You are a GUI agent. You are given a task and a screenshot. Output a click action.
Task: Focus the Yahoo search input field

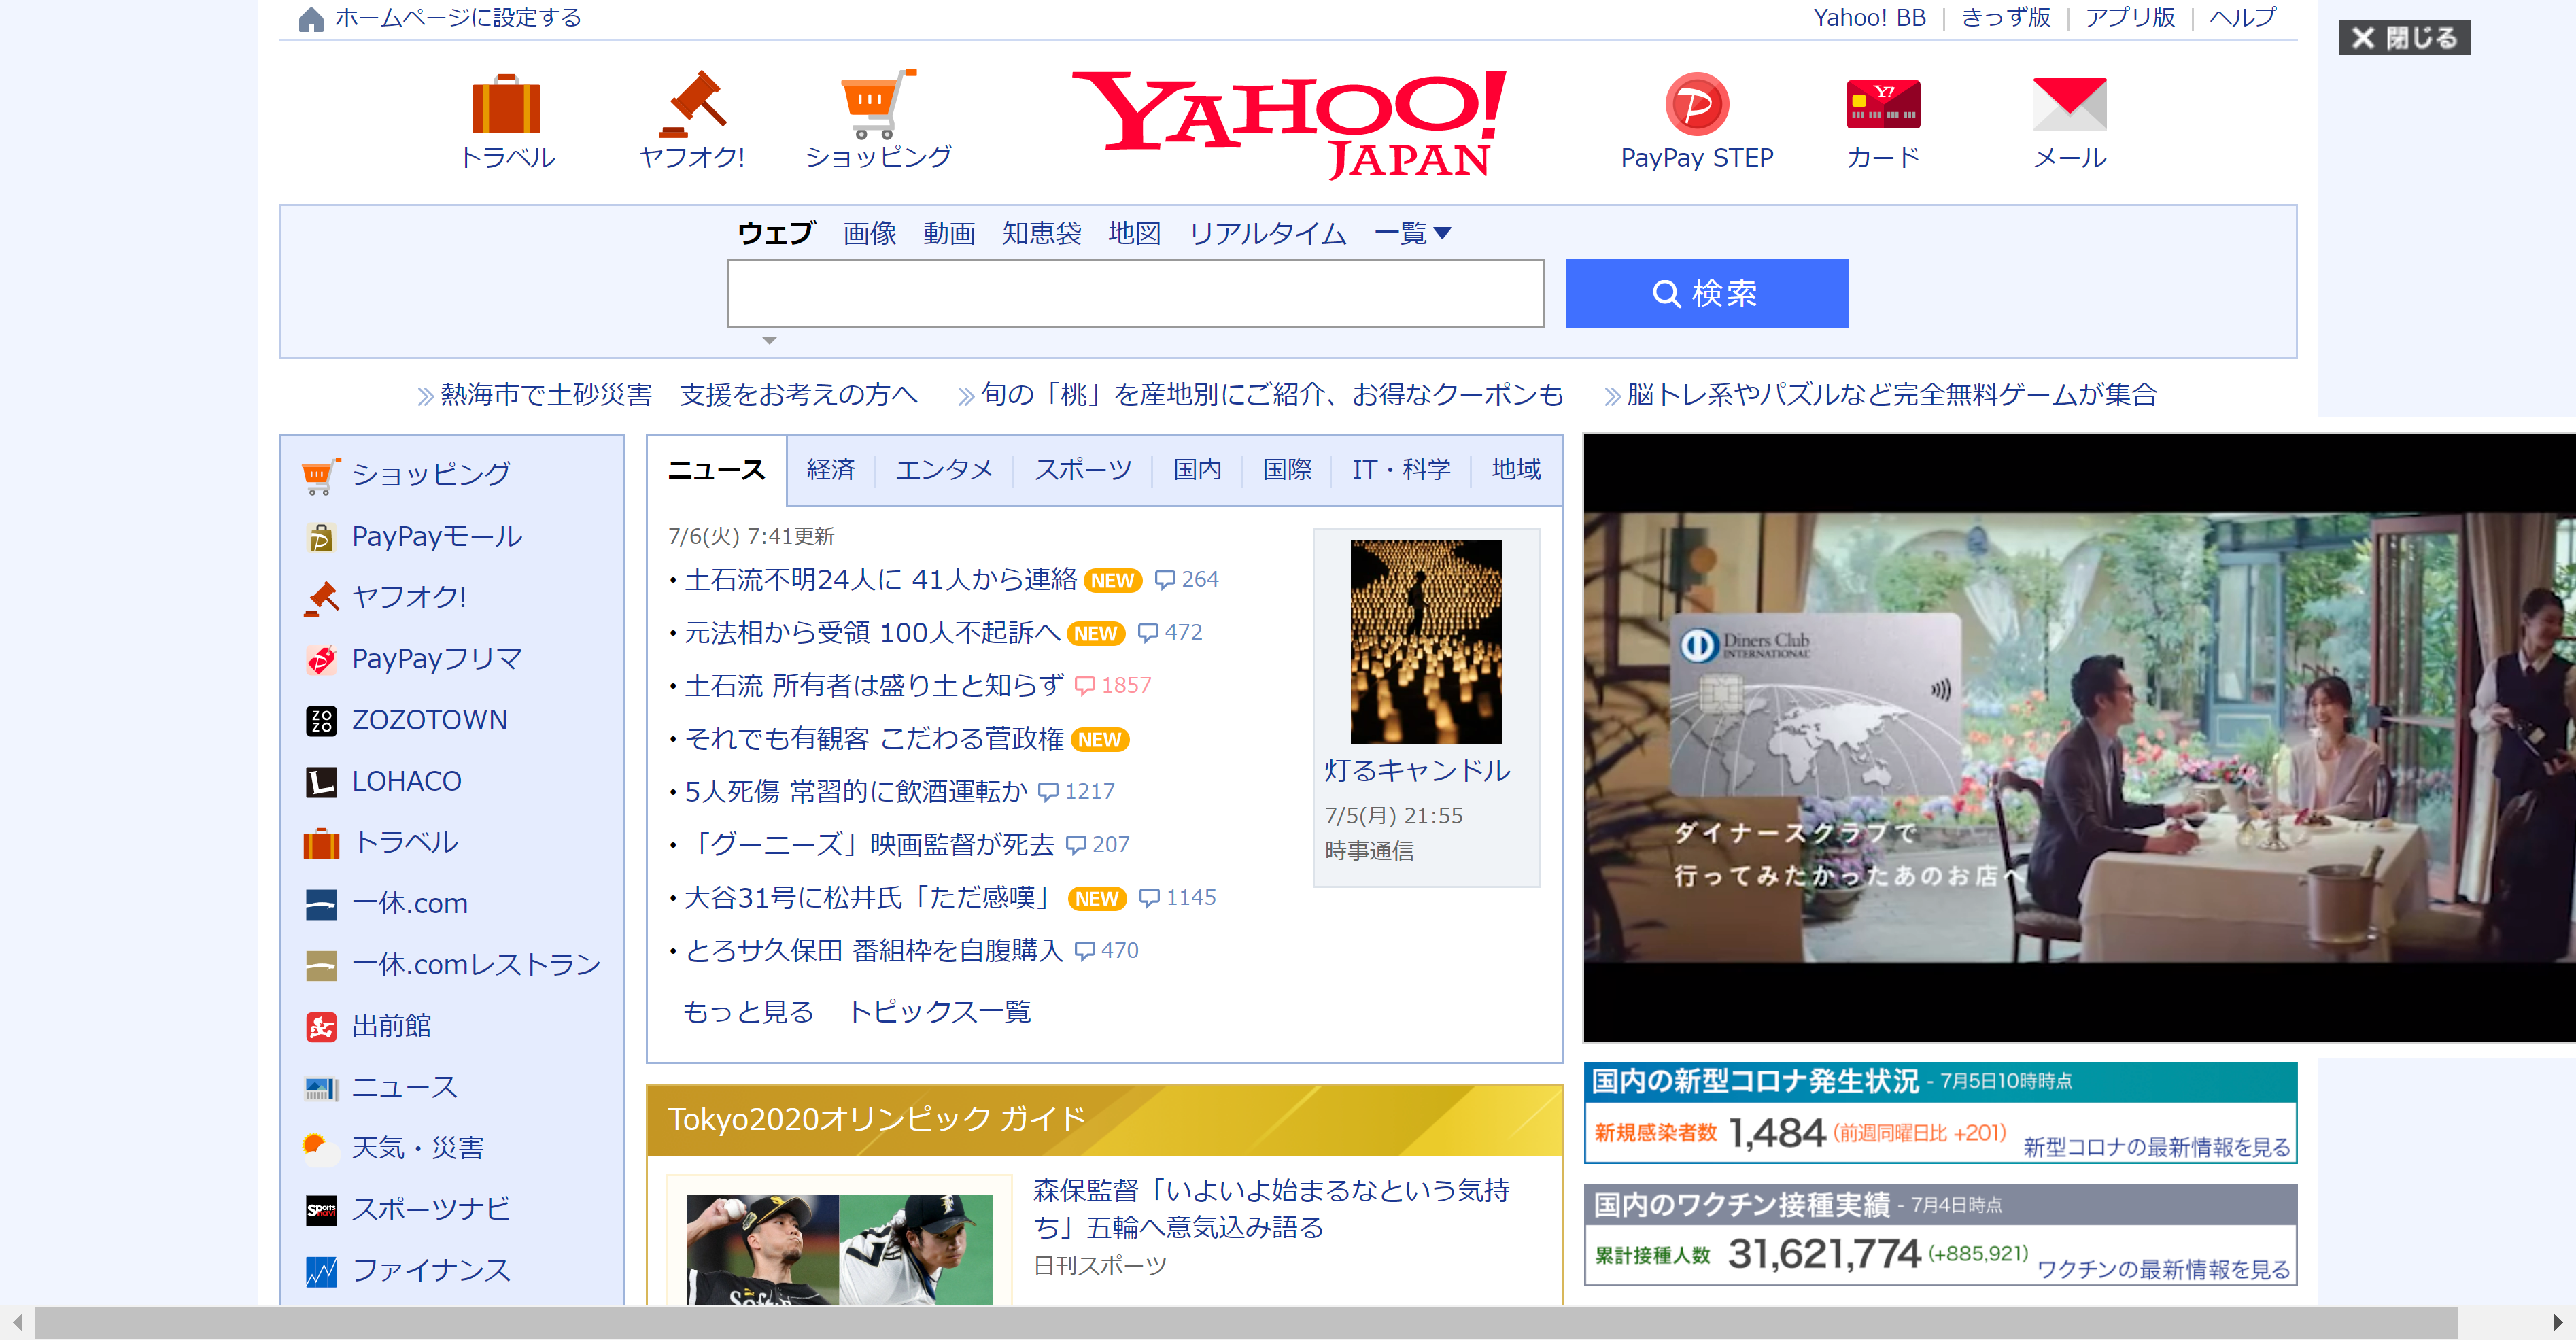(x=1135, y=293)
